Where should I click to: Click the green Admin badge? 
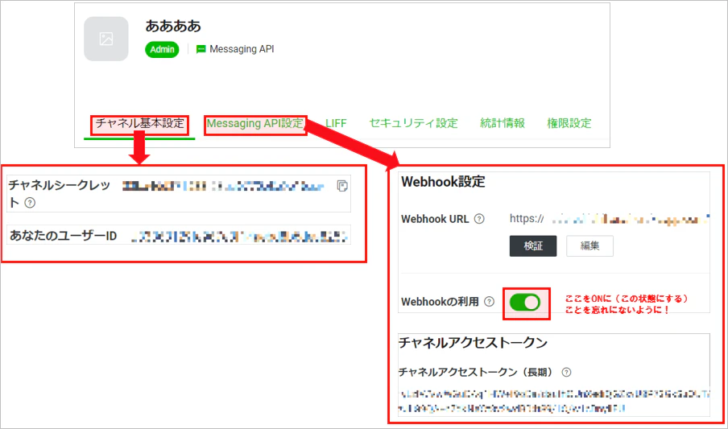pyautogui.click(x=162, y=49)
